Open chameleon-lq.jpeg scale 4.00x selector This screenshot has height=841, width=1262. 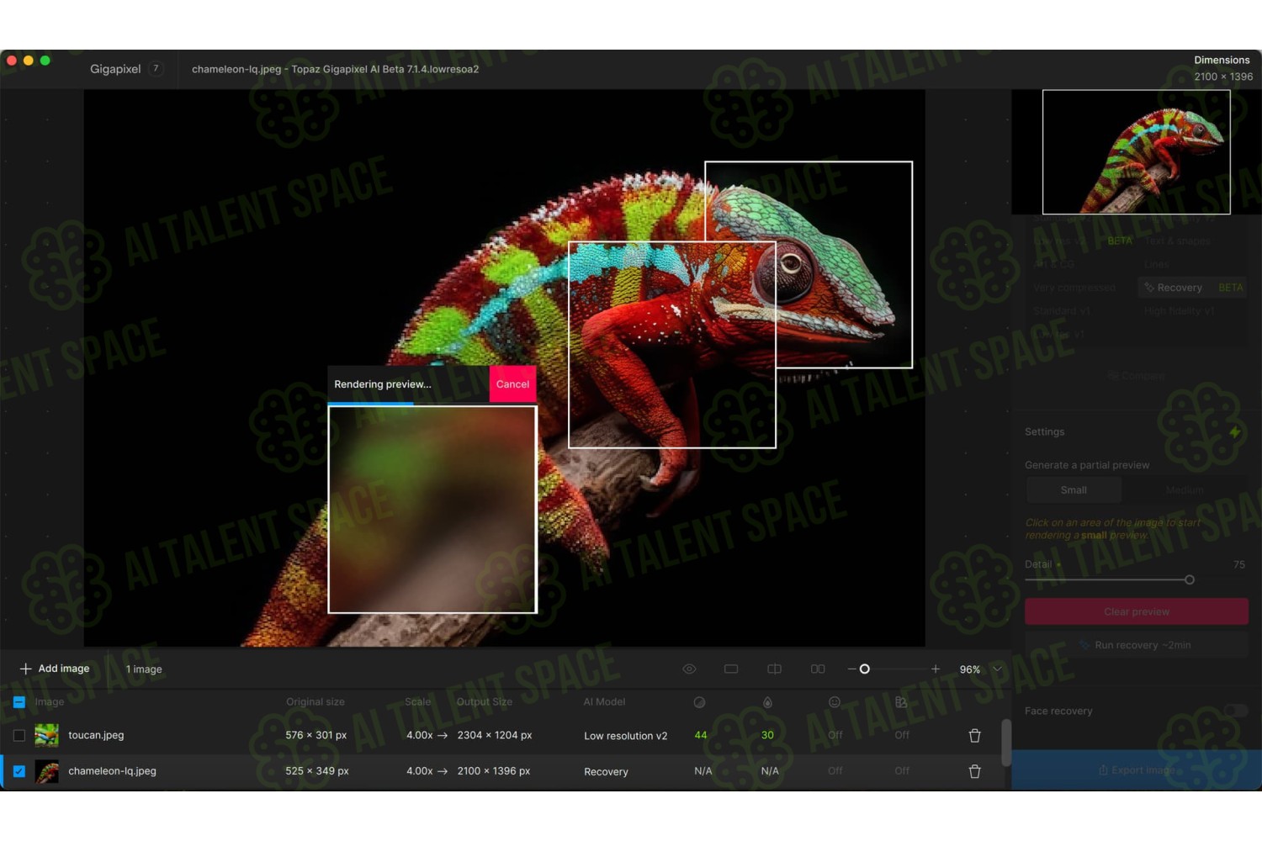[x=426, y=771]
